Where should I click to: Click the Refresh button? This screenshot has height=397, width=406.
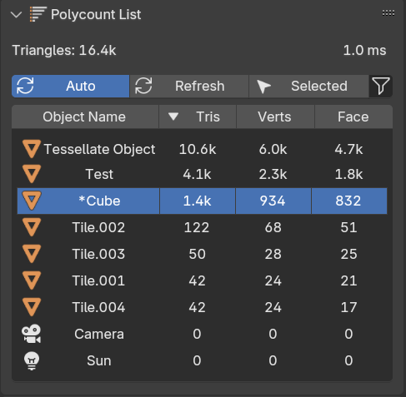pos(189,86)
